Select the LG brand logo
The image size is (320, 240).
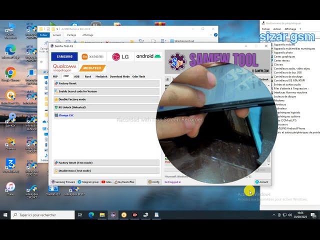[120, 56]
